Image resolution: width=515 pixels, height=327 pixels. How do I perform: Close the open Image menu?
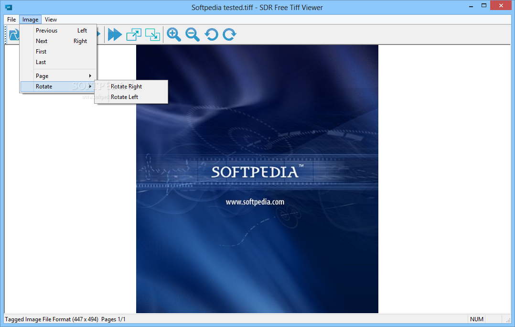pos(30,20)
